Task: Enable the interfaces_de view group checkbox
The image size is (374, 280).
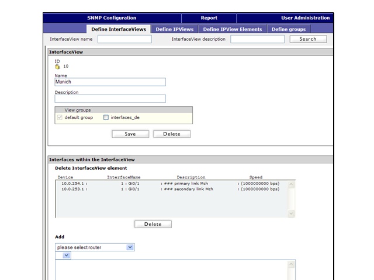Action: tap(106, 117)
